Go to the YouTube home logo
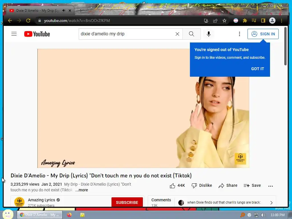The image size is (292, 219). pyautogui.click(x=37, y=34)
